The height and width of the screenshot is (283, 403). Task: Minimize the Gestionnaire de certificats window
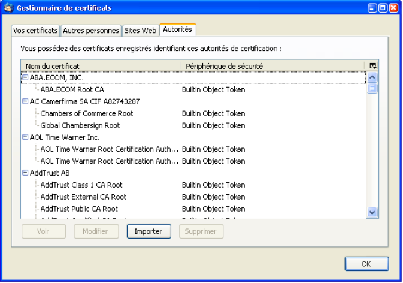pos(372,8)
